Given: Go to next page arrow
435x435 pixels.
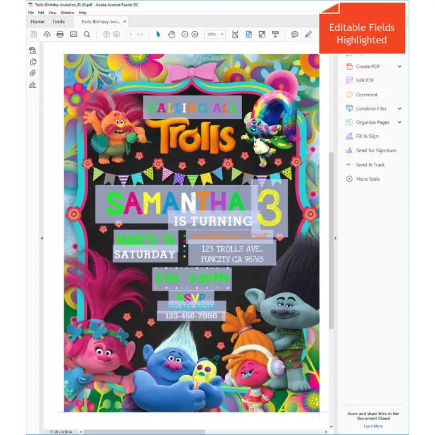Looking at the screenshot, I should click(117, 34).
